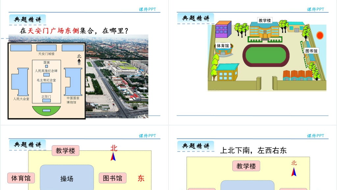This screenshot has width=337, height=190.
Task: Click the red-blue compass arrow beside 操场 slide
Action: pyautogui.click(x=113, y=156)
